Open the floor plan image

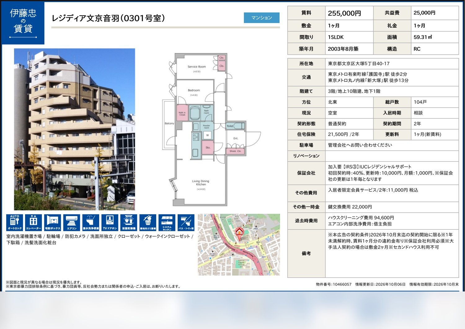point(211,129)
